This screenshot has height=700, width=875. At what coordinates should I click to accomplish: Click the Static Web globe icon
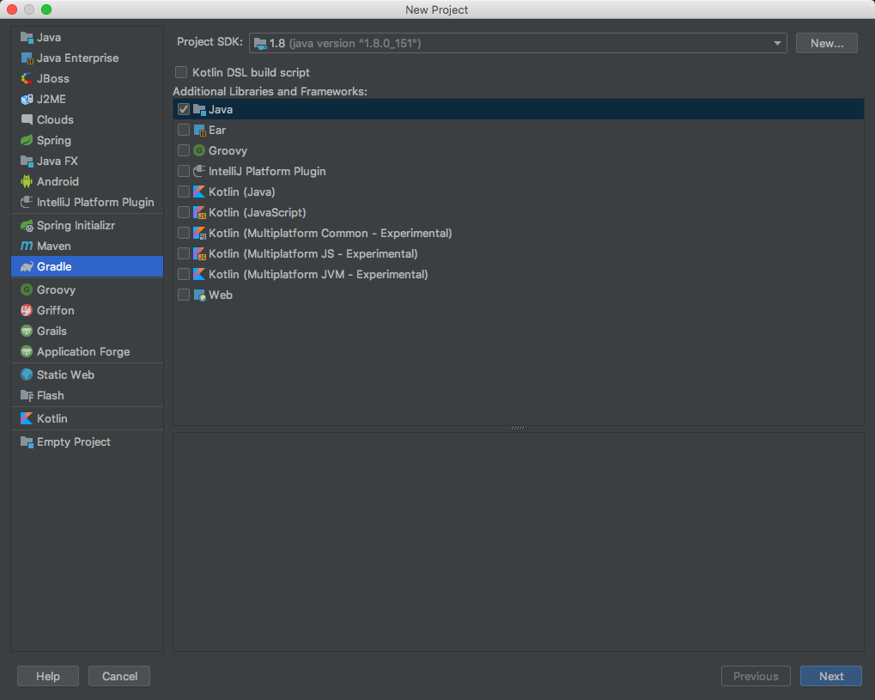click(x=27, y=374)
